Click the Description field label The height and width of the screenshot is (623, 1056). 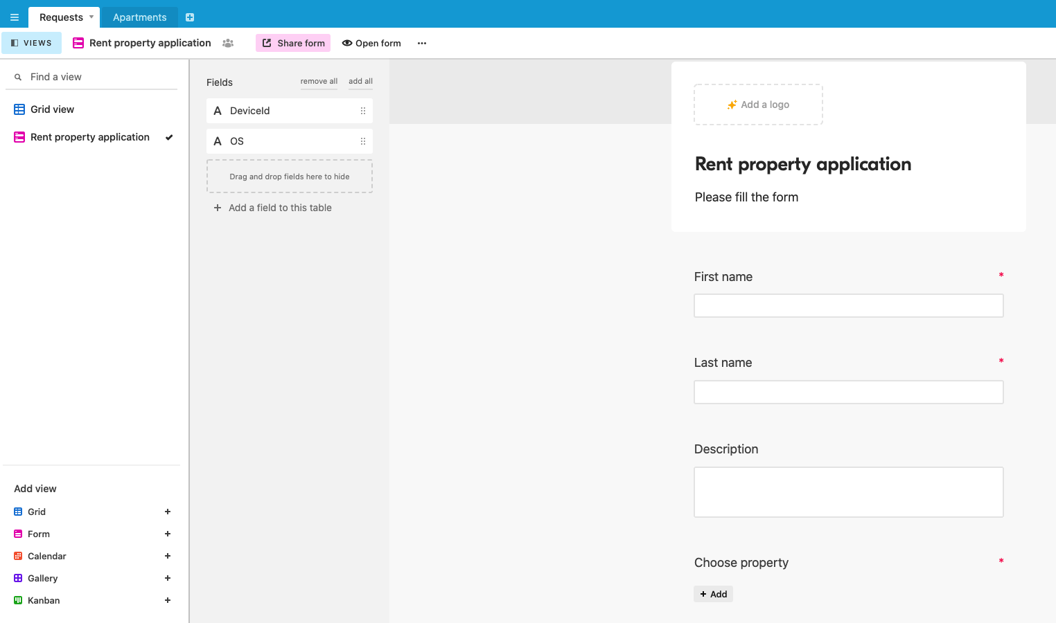click(726, 449)
